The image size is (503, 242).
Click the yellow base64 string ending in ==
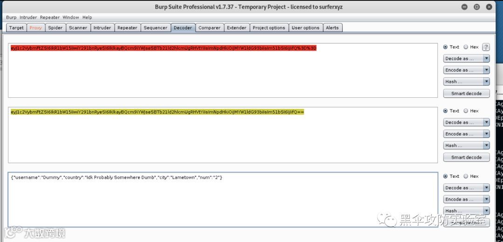[x=157, y=112]
